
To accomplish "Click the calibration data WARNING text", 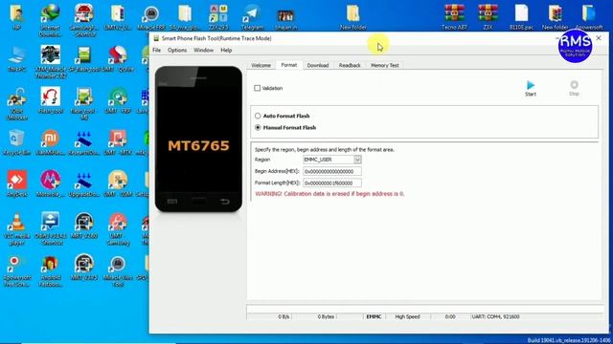I will (329, 194).
